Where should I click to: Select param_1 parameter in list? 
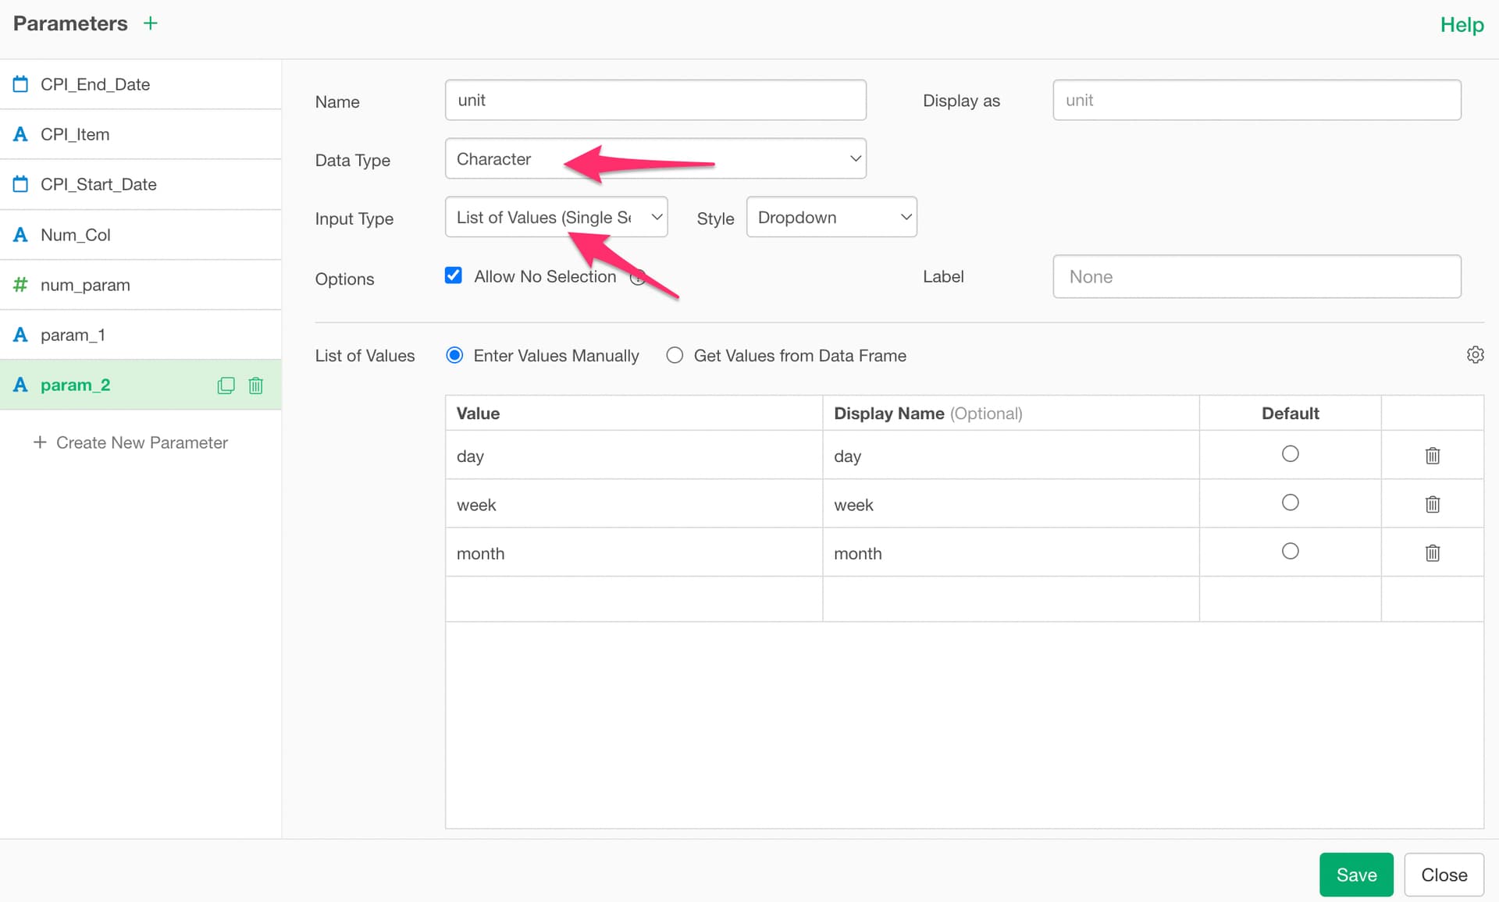(141, 335)
